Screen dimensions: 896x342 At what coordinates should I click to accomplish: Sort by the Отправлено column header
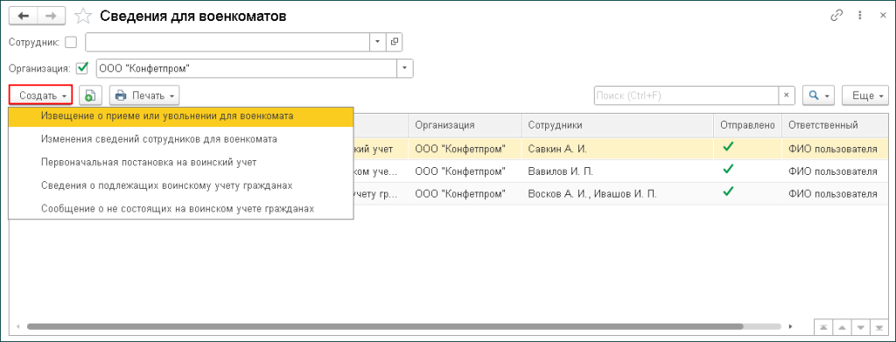747,125
